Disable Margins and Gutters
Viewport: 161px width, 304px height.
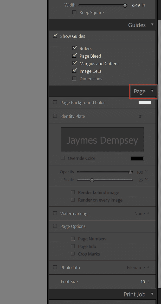(75, 63)
